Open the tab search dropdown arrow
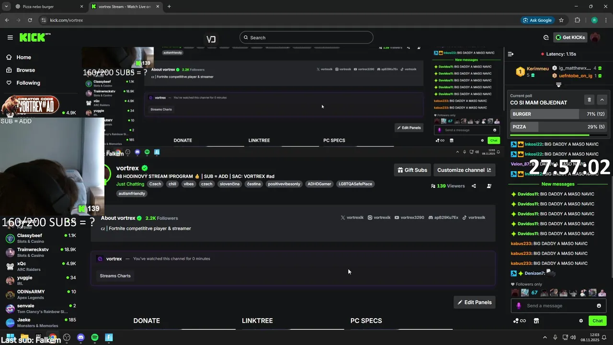The height and width of the screenshot is (345, 613). click(x=6, y=7)
